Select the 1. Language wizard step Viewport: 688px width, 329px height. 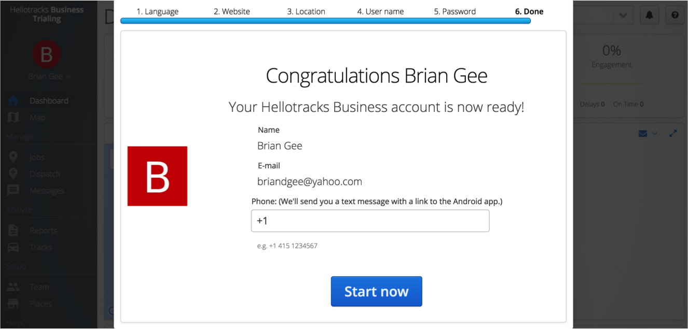click(157, 11)
